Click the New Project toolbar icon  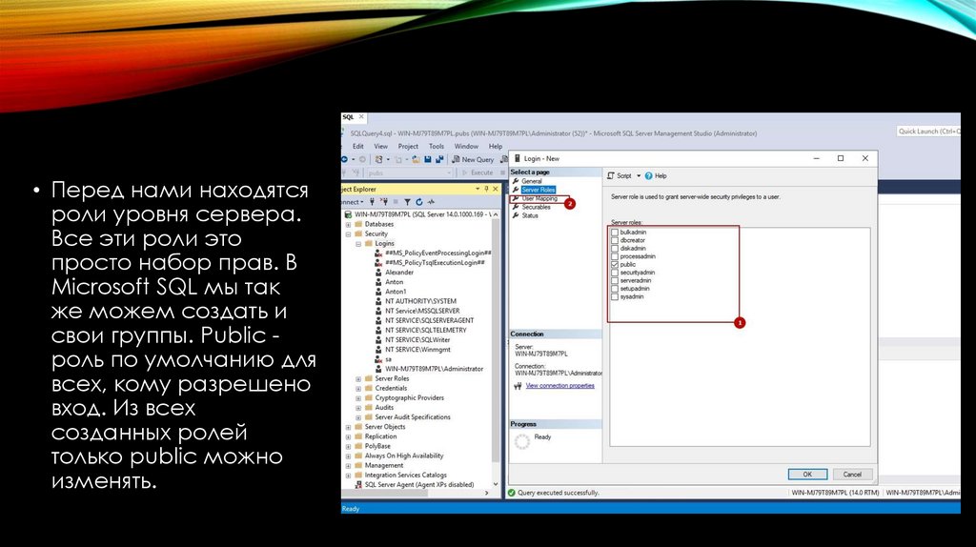click(x=378, y=160)
